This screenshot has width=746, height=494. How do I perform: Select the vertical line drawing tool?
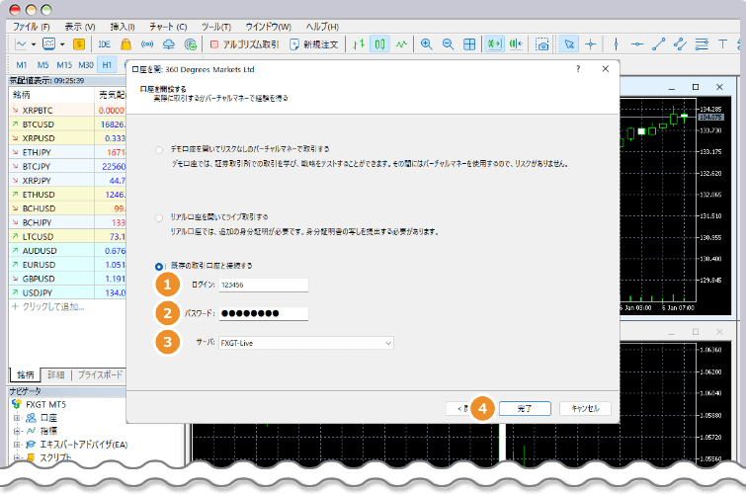tap(617, 44)
